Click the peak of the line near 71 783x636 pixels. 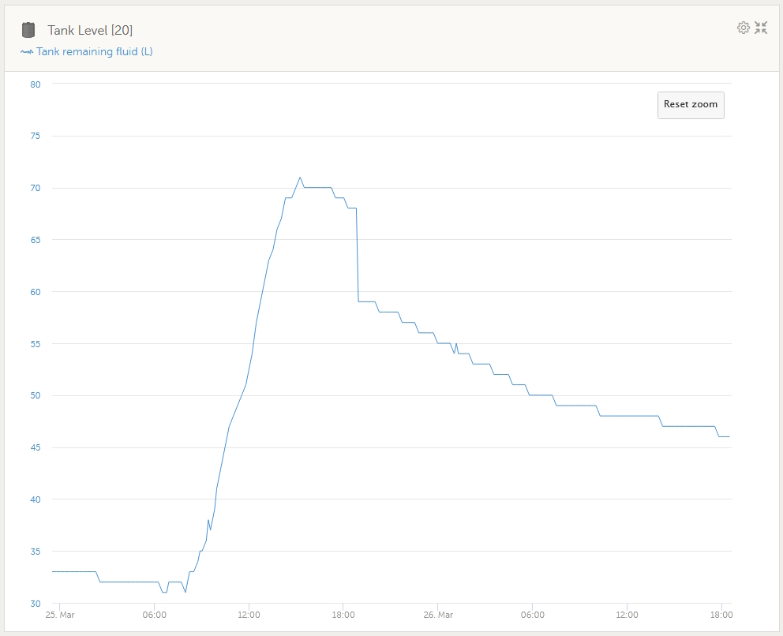pos(300,178)
